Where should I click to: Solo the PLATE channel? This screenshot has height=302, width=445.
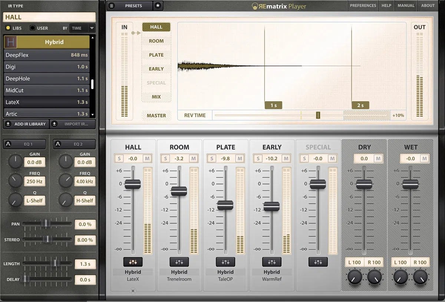(x=211, y=158)
